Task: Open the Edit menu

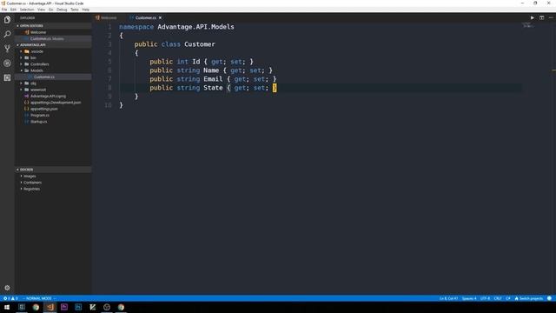Action: pyautogui.click(x=14, y=10)
